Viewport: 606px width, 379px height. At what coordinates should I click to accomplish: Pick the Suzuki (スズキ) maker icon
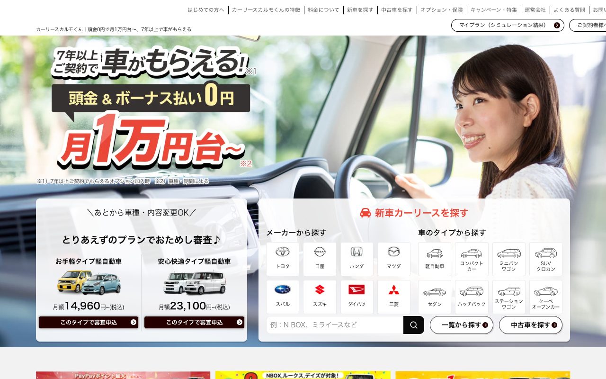pyautogui.click(x=320, y=297)
